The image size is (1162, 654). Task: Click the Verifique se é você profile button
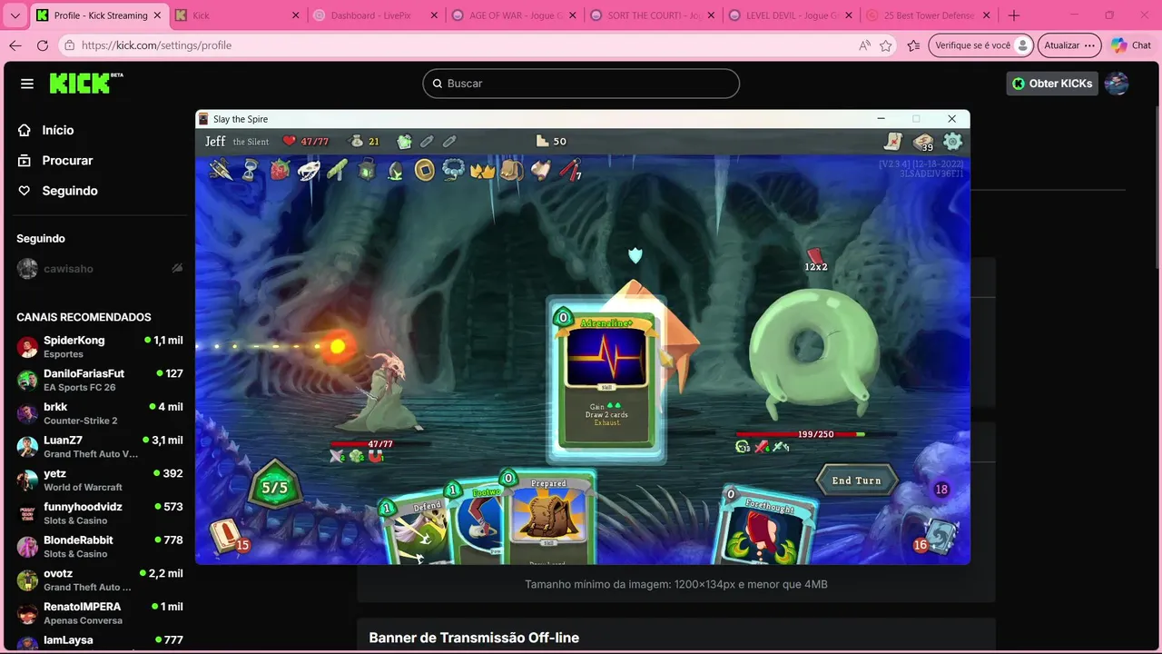tap(981, 45)
